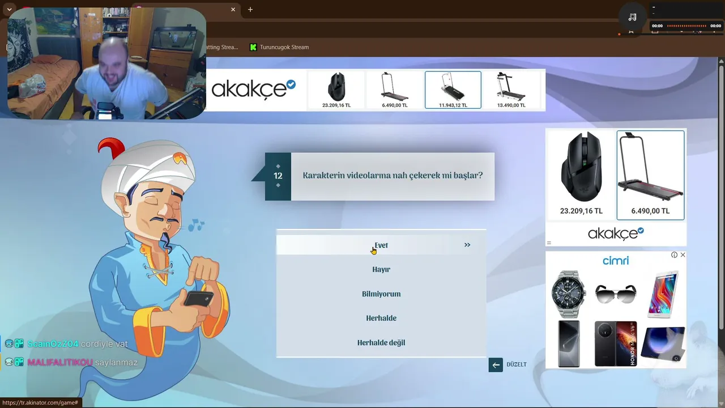This screenshot has width=725, height=408.
Task: Click ScainOzZ04 username in chat overlay
Action: pos(53,344)
